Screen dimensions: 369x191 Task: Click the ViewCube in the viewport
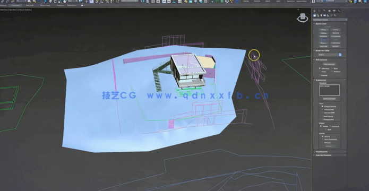tap(303, 18)
